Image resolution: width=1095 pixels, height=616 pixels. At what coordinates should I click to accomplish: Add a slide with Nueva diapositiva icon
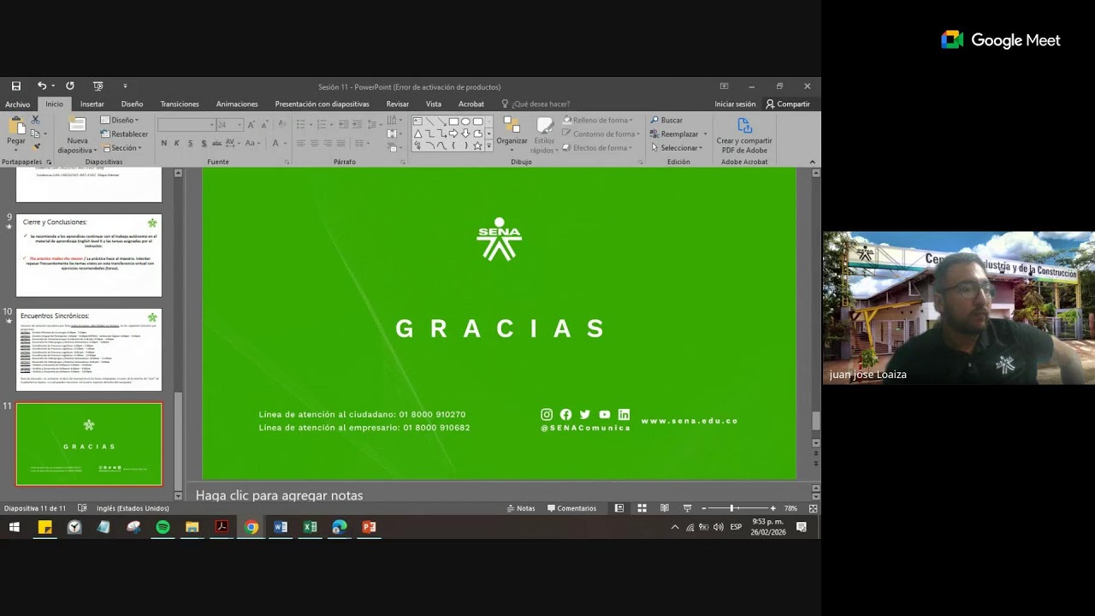tap(77, 125)
